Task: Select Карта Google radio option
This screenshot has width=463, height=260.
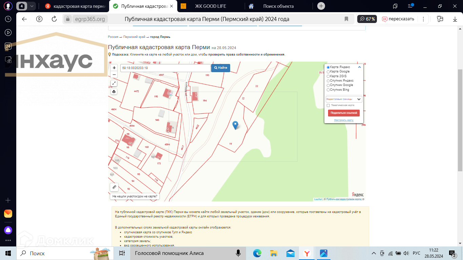Action: [328, 72]
